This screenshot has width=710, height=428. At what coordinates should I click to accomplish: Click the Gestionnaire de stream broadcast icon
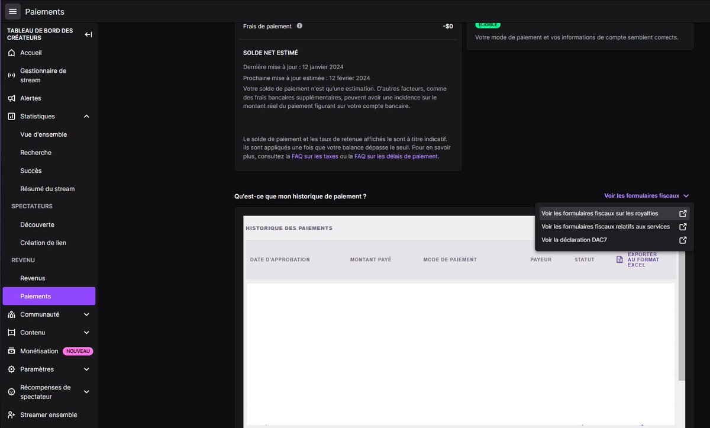coord(11,75)
